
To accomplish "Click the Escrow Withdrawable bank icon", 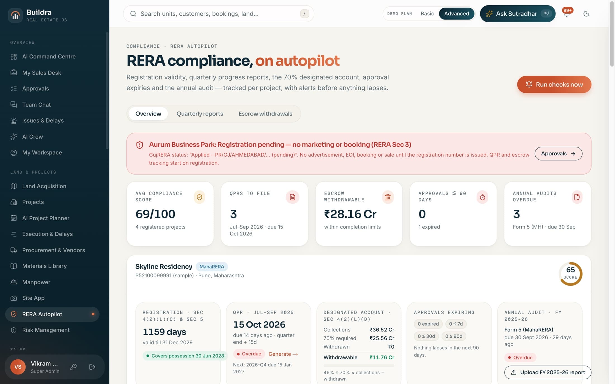I will [387, 197].
